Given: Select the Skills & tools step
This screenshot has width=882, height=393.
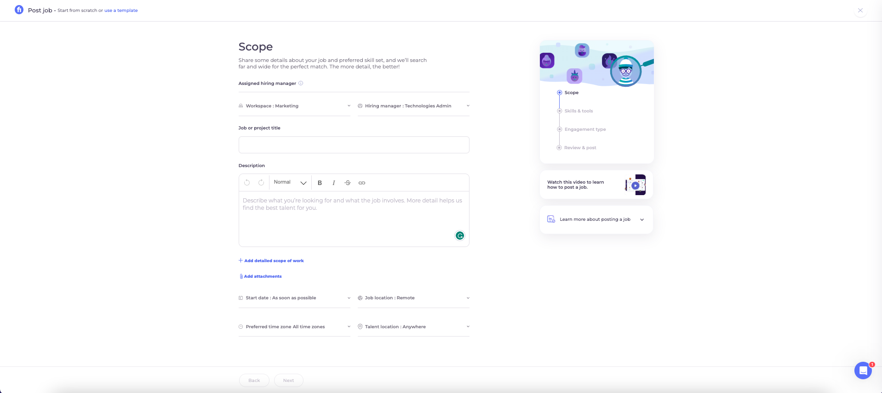Looking at the screenshot, I should click(575, 111).
